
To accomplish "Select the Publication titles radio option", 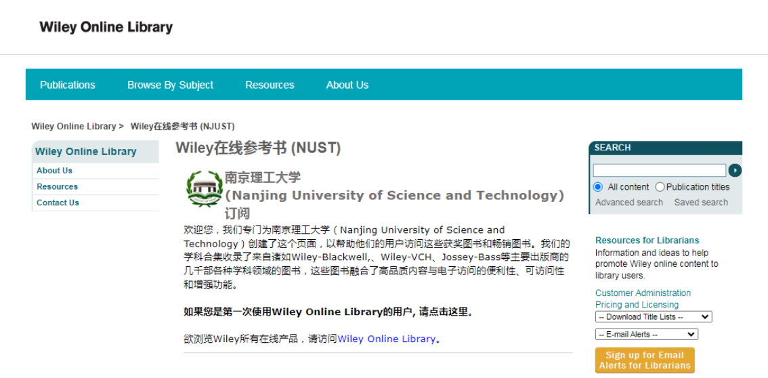I will click(660, 187).
